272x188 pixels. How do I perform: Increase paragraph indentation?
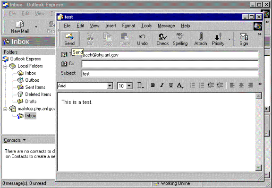220,85
